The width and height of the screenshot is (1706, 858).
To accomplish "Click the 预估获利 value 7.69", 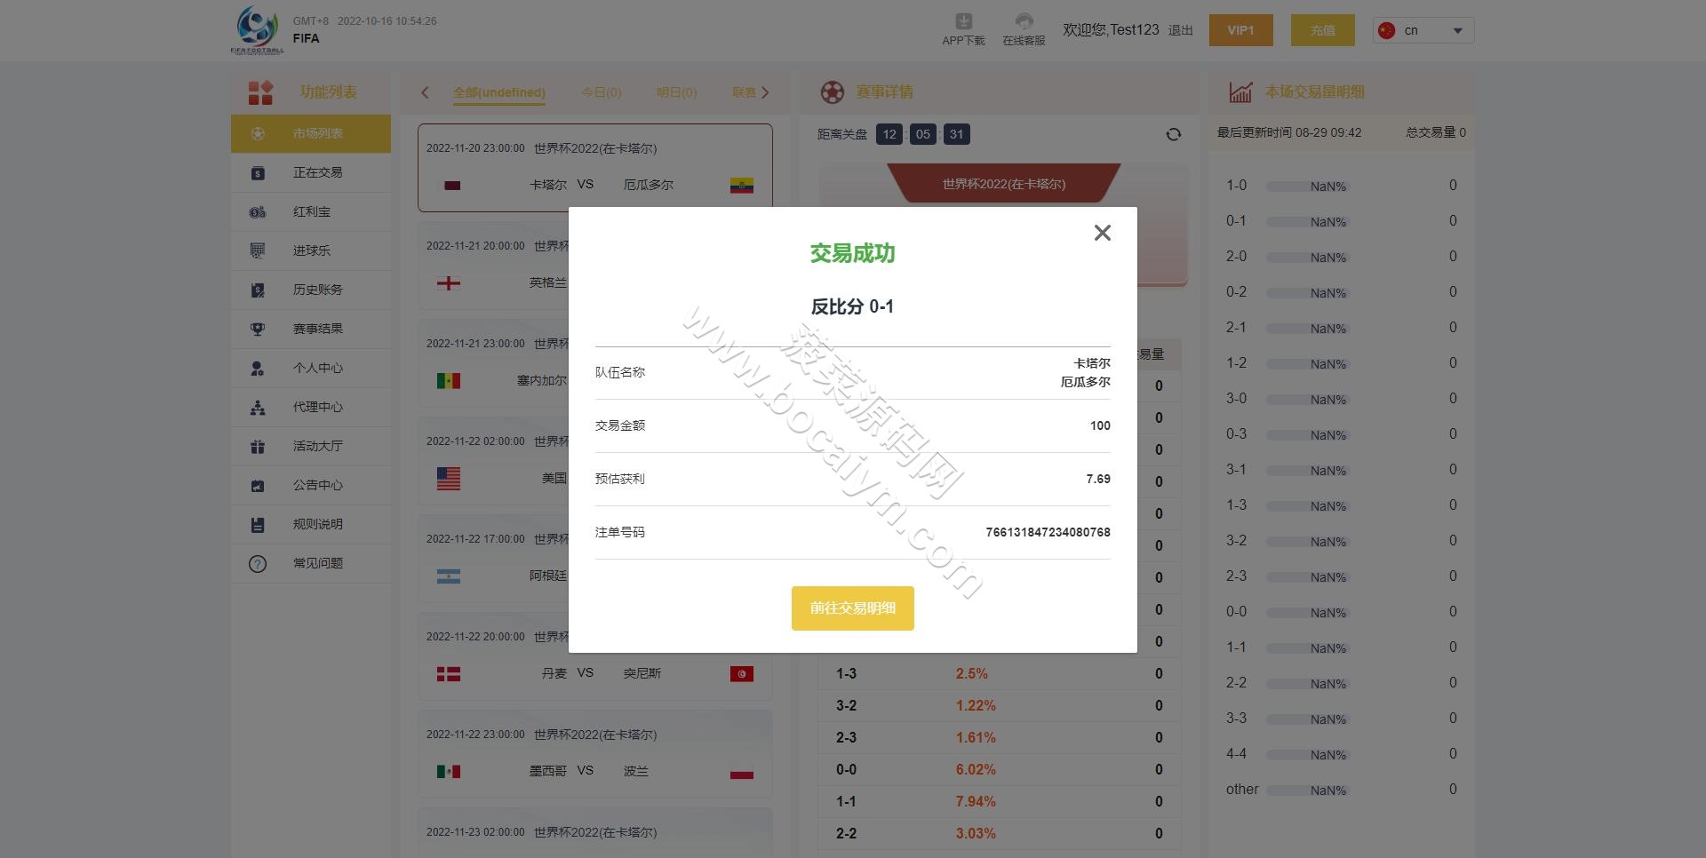I will pos(1098,479).
